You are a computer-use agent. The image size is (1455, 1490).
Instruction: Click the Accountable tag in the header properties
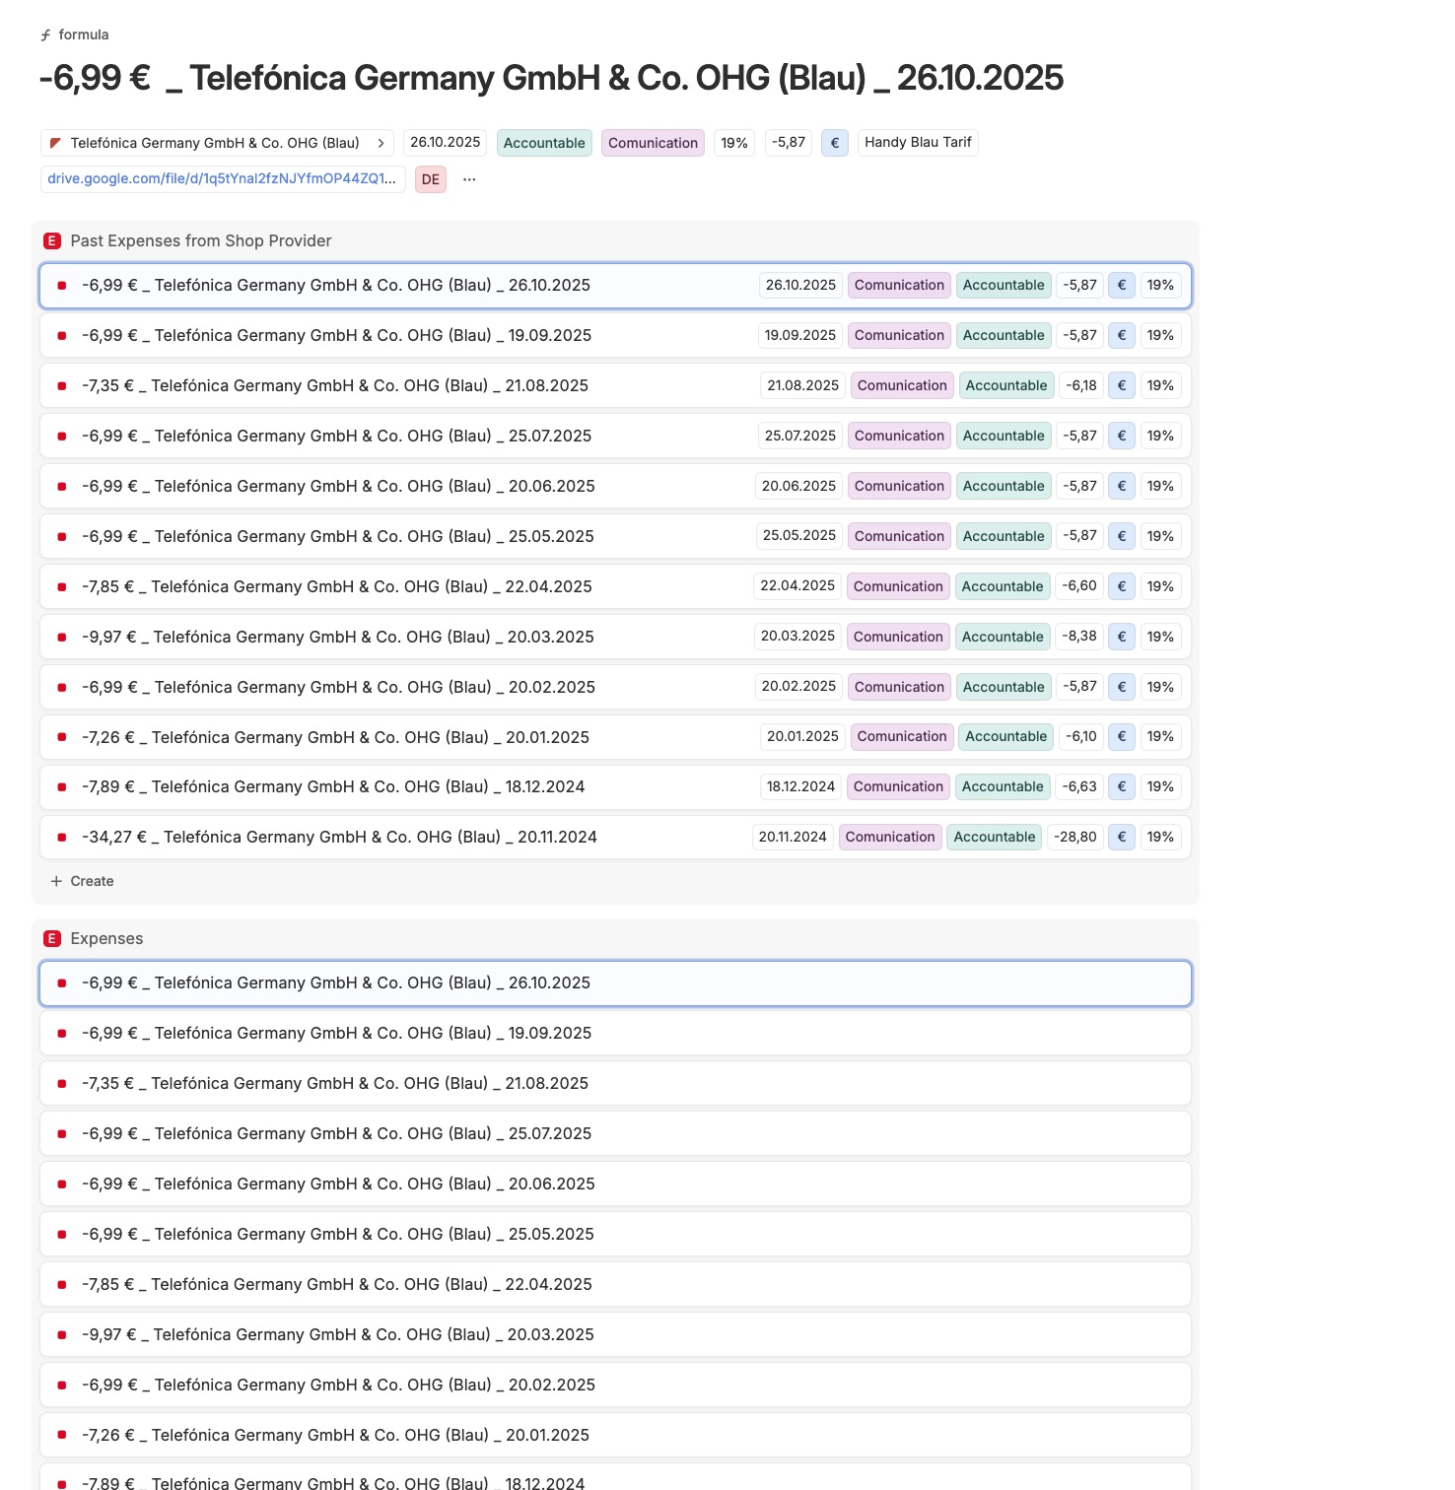pyautogui.click(x=544, y=143)
